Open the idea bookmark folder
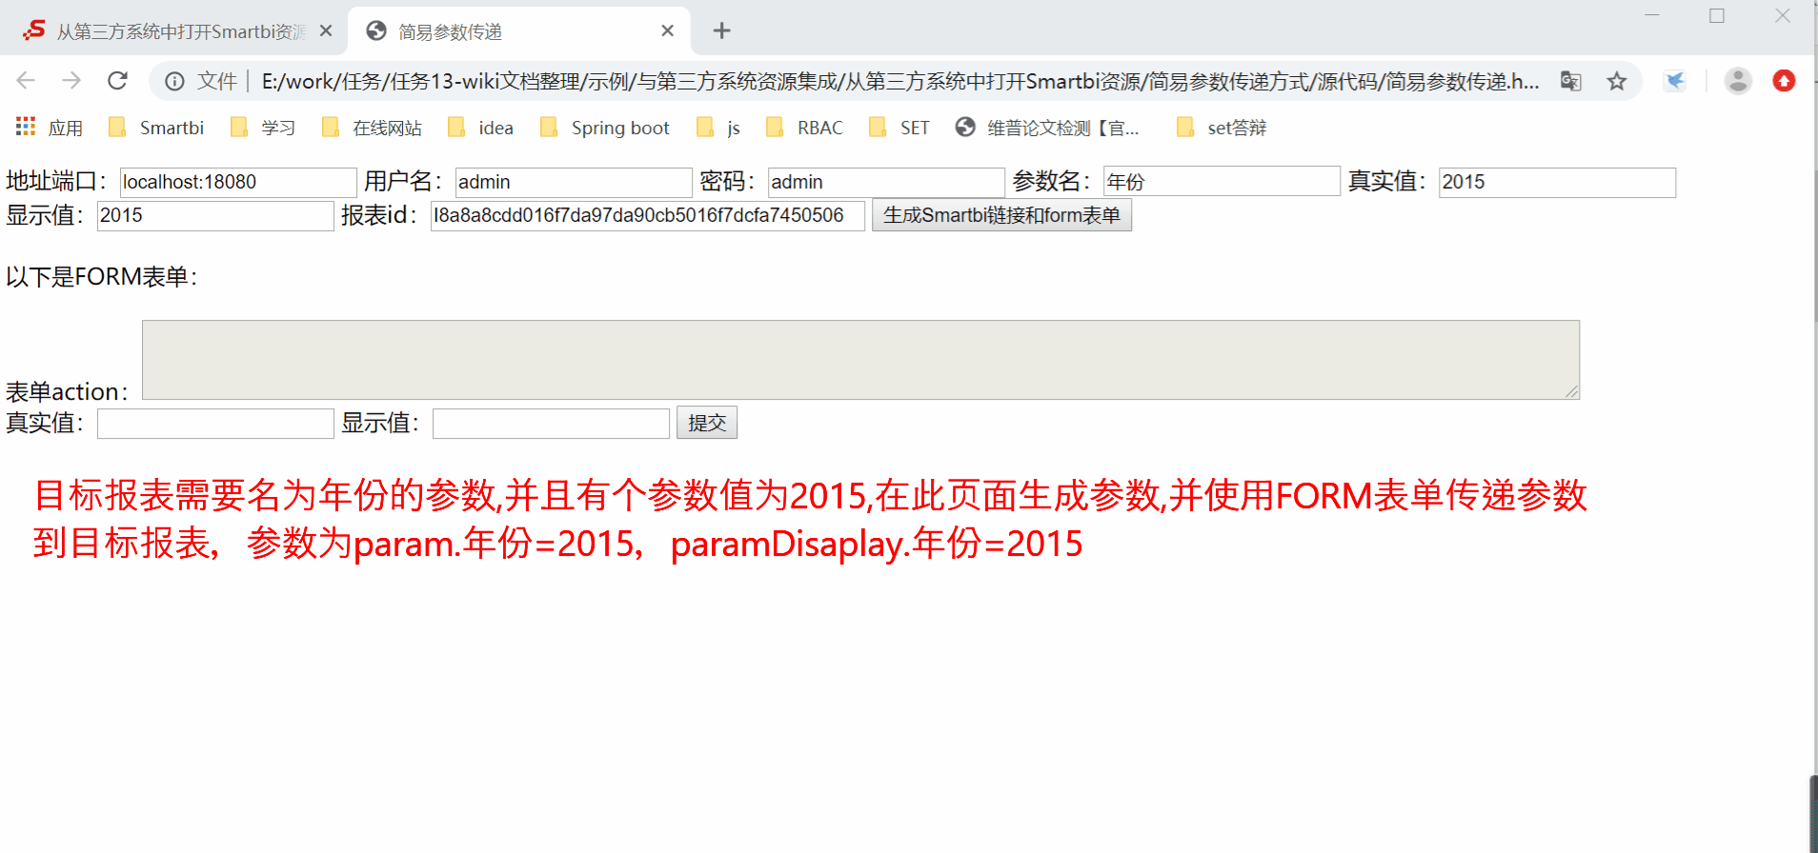This screenshot has height=853, width=1818. click(481, 128)
